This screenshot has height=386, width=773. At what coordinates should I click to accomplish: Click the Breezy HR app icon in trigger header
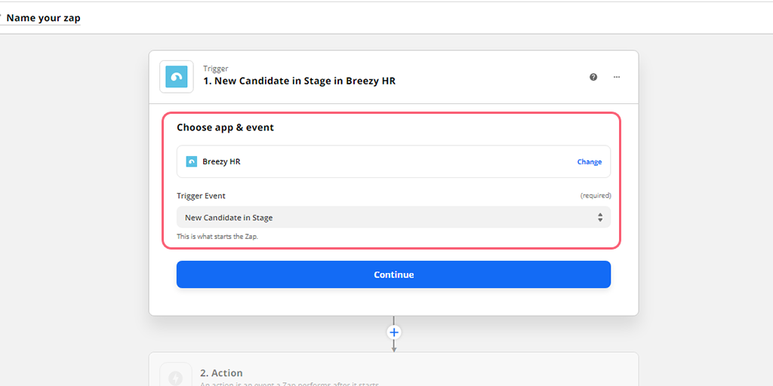pyautogui.click(x=177, y=77)
